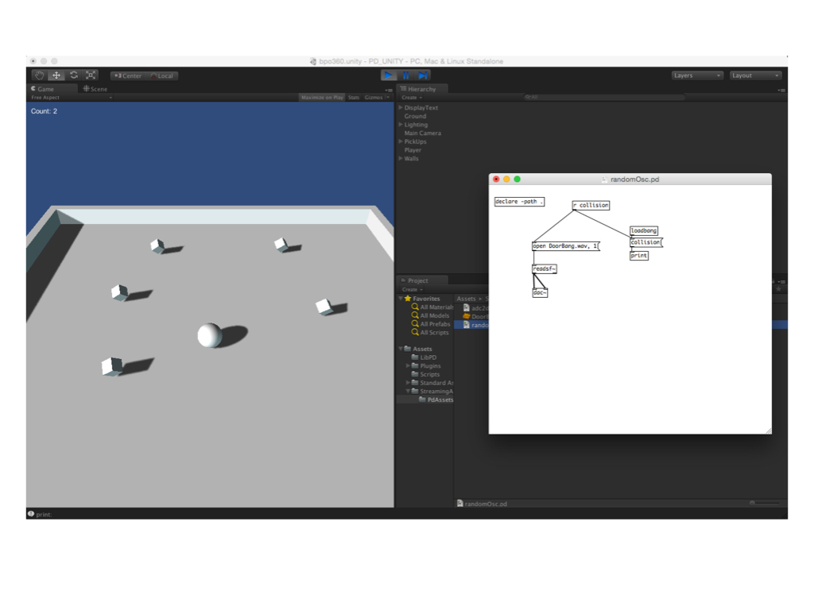
Task: Select the Hand tool in the toolbar
Action: click(39, 75)
